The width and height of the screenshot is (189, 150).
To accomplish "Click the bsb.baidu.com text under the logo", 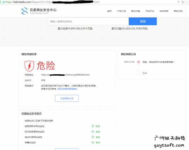I will pos(39,13).
